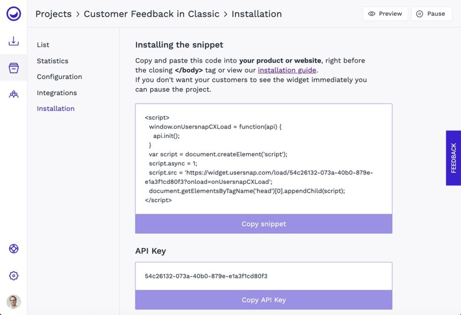Click the help lifebuoy icon

13,248
